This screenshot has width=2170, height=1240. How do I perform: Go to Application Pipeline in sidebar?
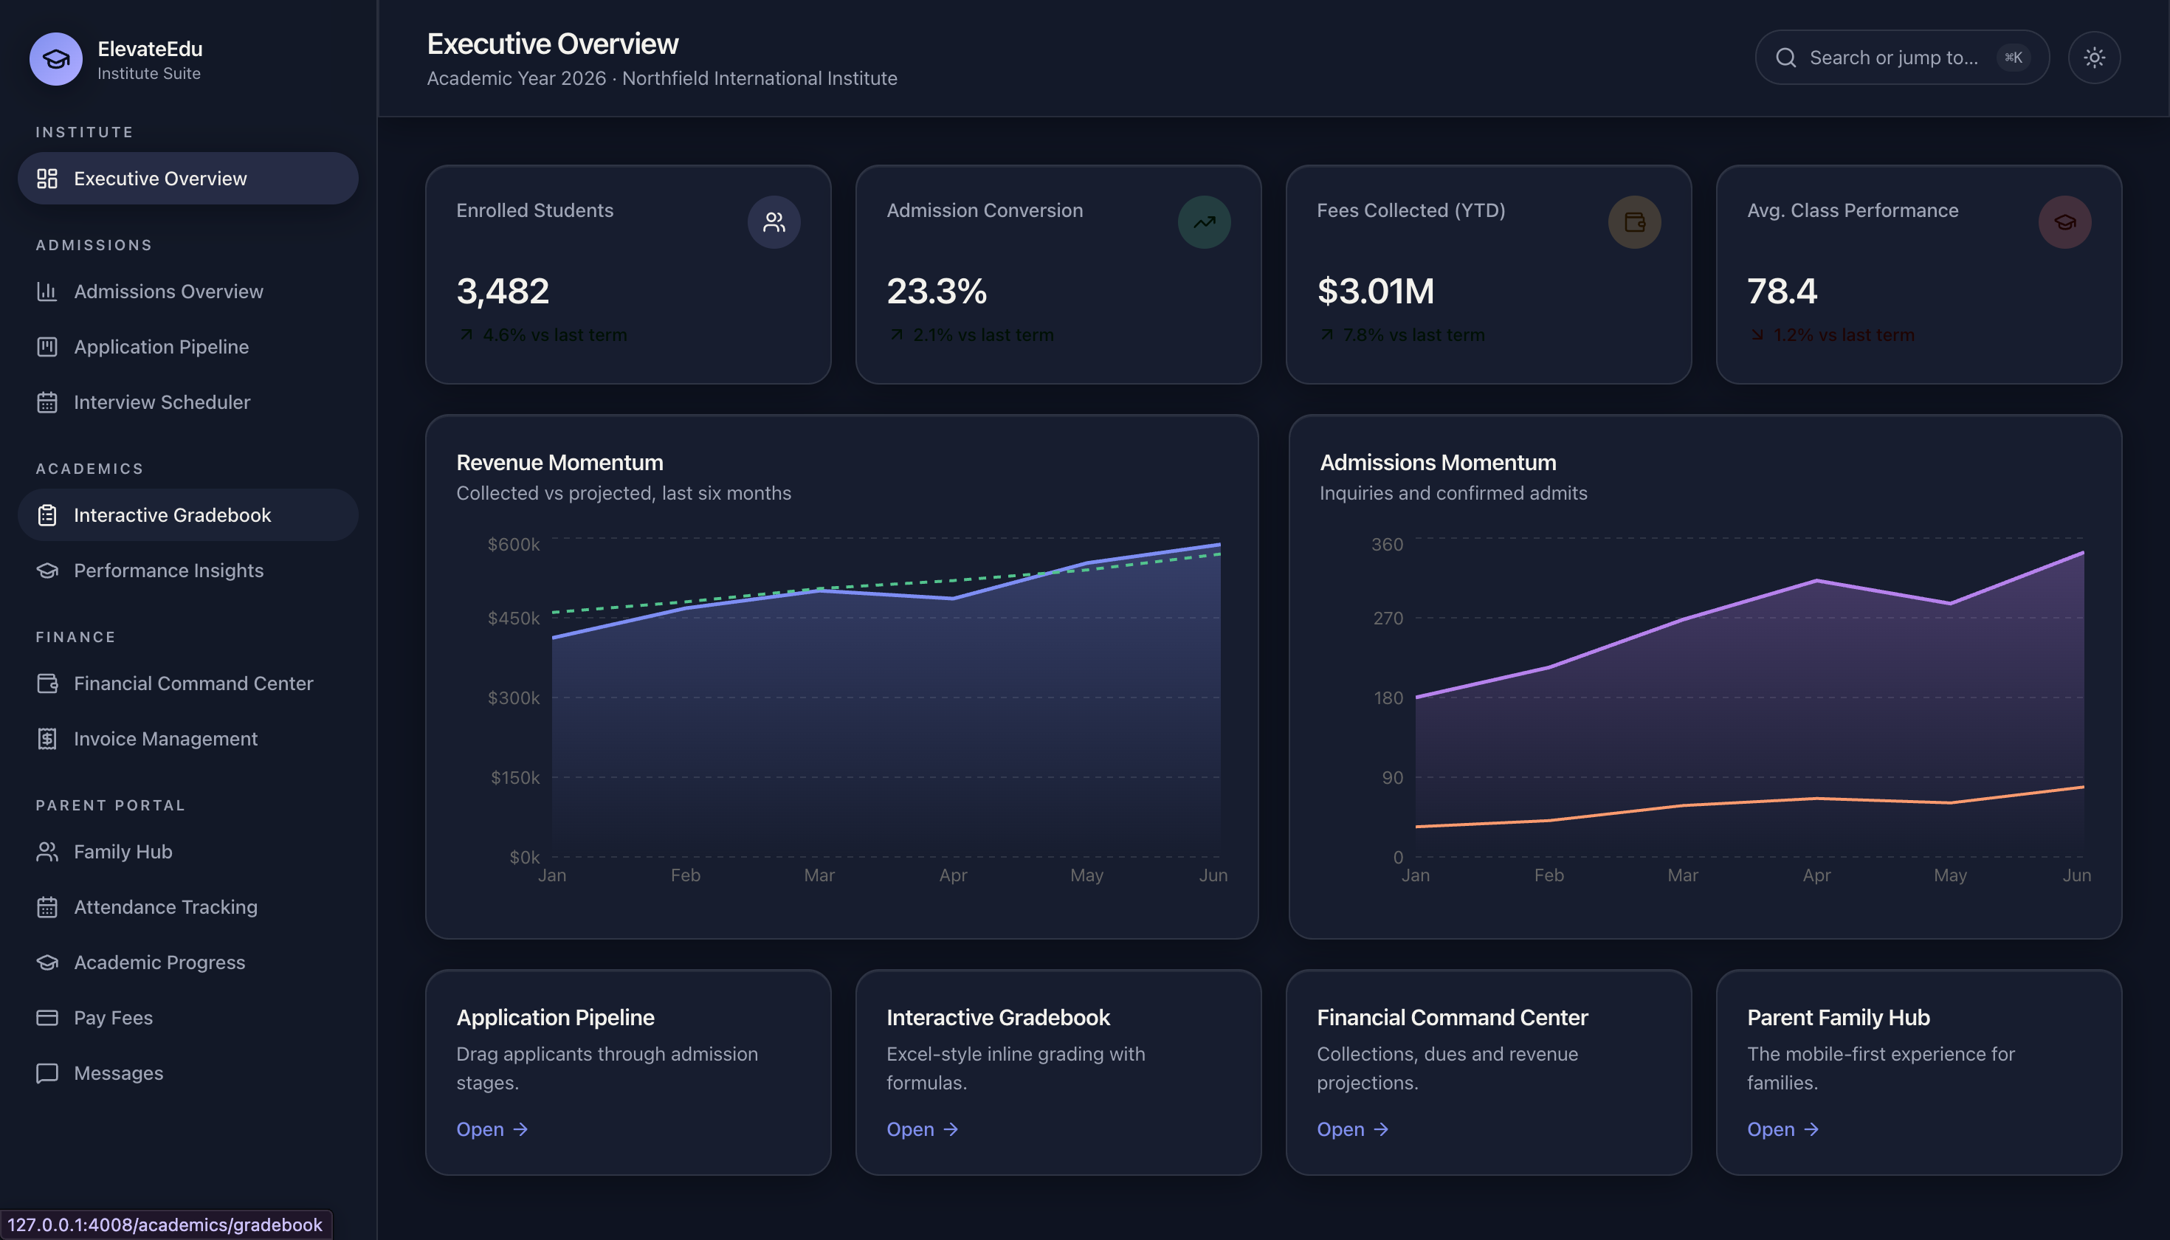188,347
